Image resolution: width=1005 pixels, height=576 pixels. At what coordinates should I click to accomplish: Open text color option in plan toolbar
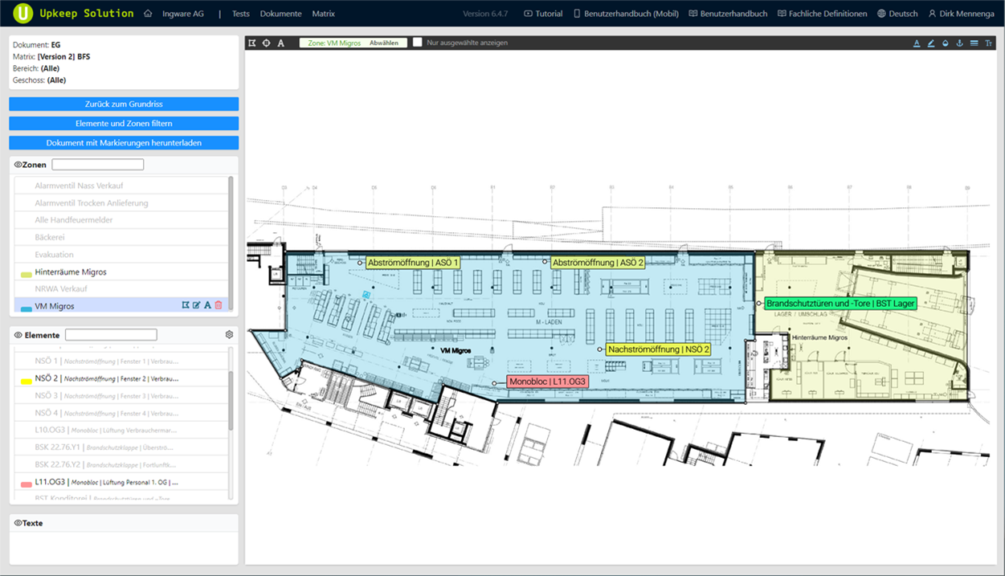point(917,43)
